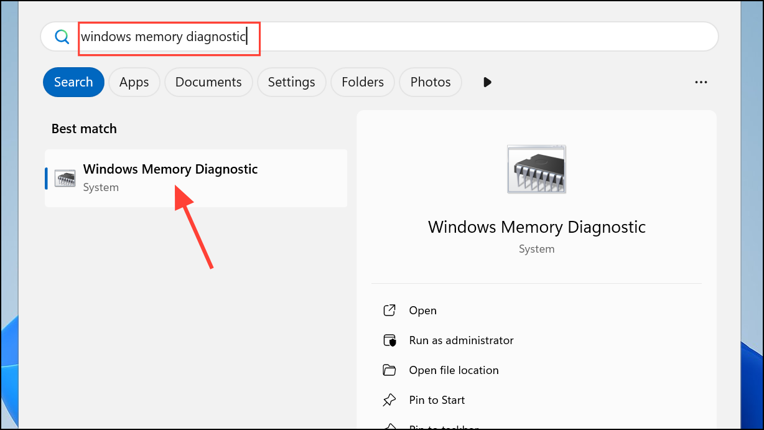Switch to the Folders filter tab
This screenshot has height=430, width=764.
point(363,82)
